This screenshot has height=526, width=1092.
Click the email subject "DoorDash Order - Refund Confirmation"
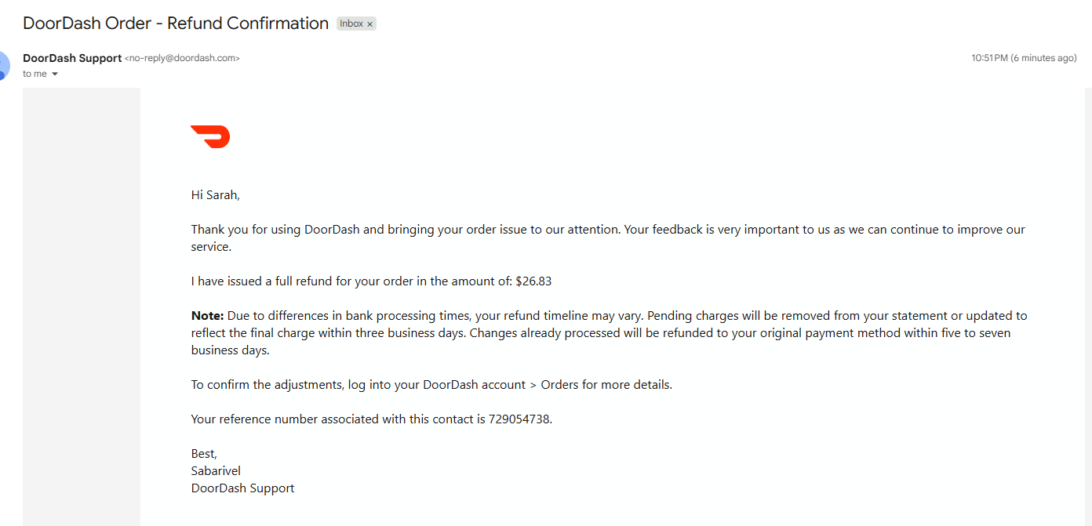click(x=176, y=24)
